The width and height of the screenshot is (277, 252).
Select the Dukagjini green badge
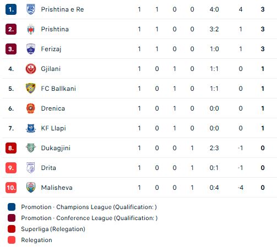pos(31,148)
